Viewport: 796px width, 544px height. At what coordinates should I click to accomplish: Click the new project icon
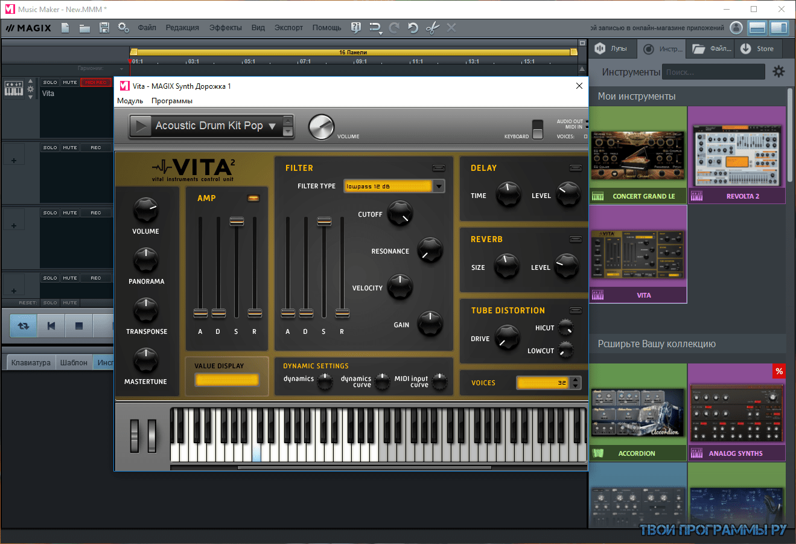tap(65, 28)
